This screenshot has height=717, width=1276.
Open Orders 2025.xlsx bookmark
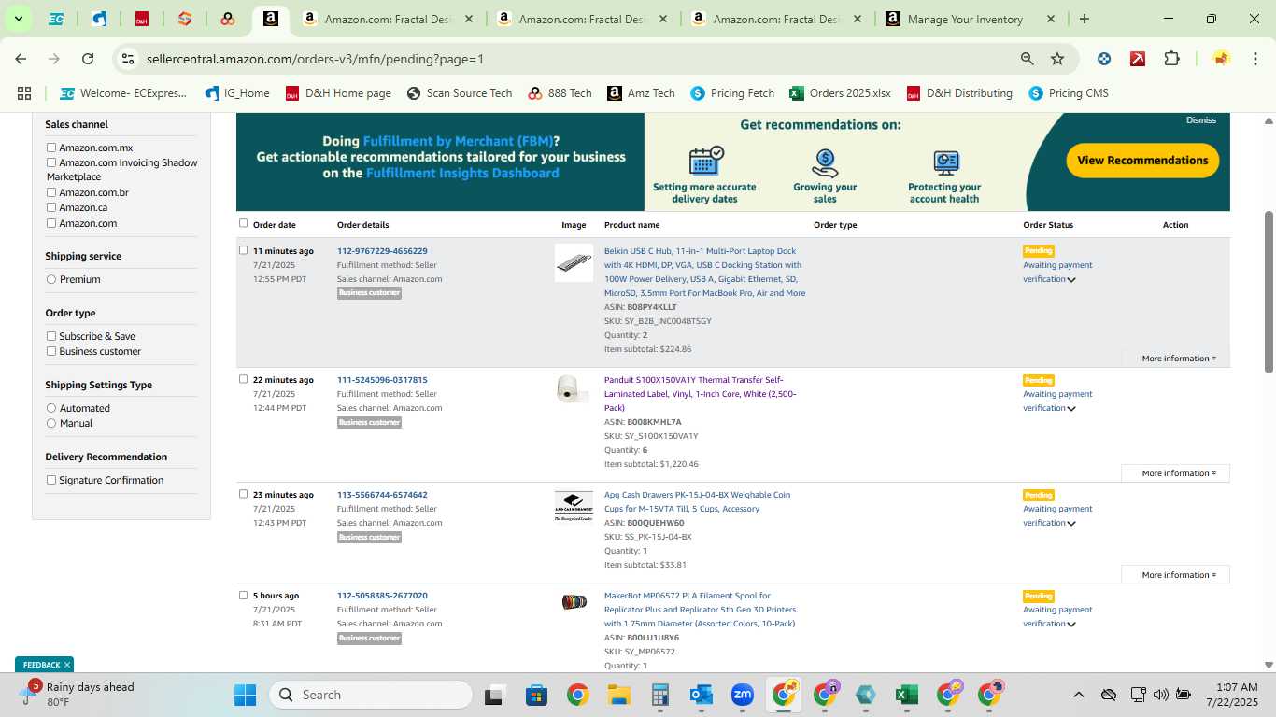840,93
